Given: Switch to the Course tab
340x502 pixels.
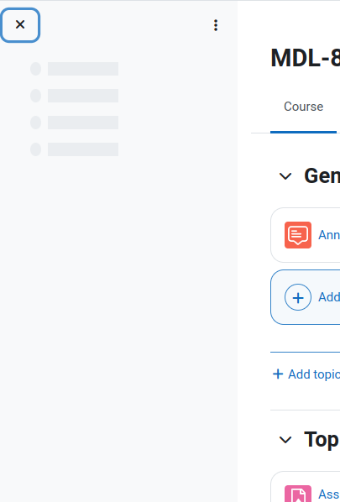Looking at the screenshot, I should pyautogui.click(x=303, y=107).
